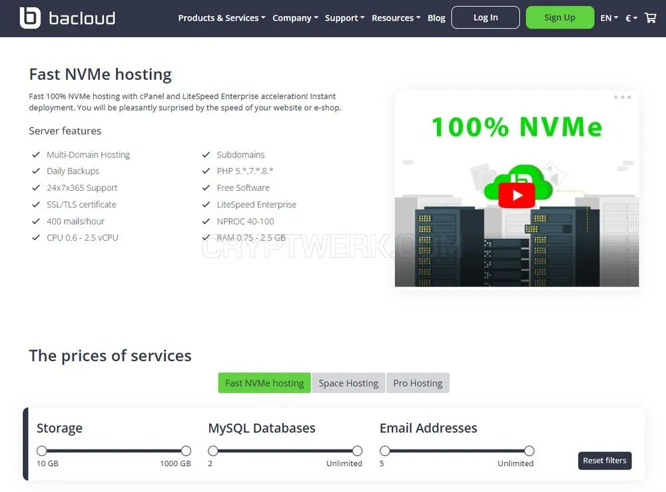Click checkmark beside NPROC 40-100

(206, 221)
